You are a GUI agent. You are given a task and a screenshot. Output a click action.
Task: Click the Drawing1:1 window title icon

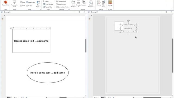tap(2, 12)
